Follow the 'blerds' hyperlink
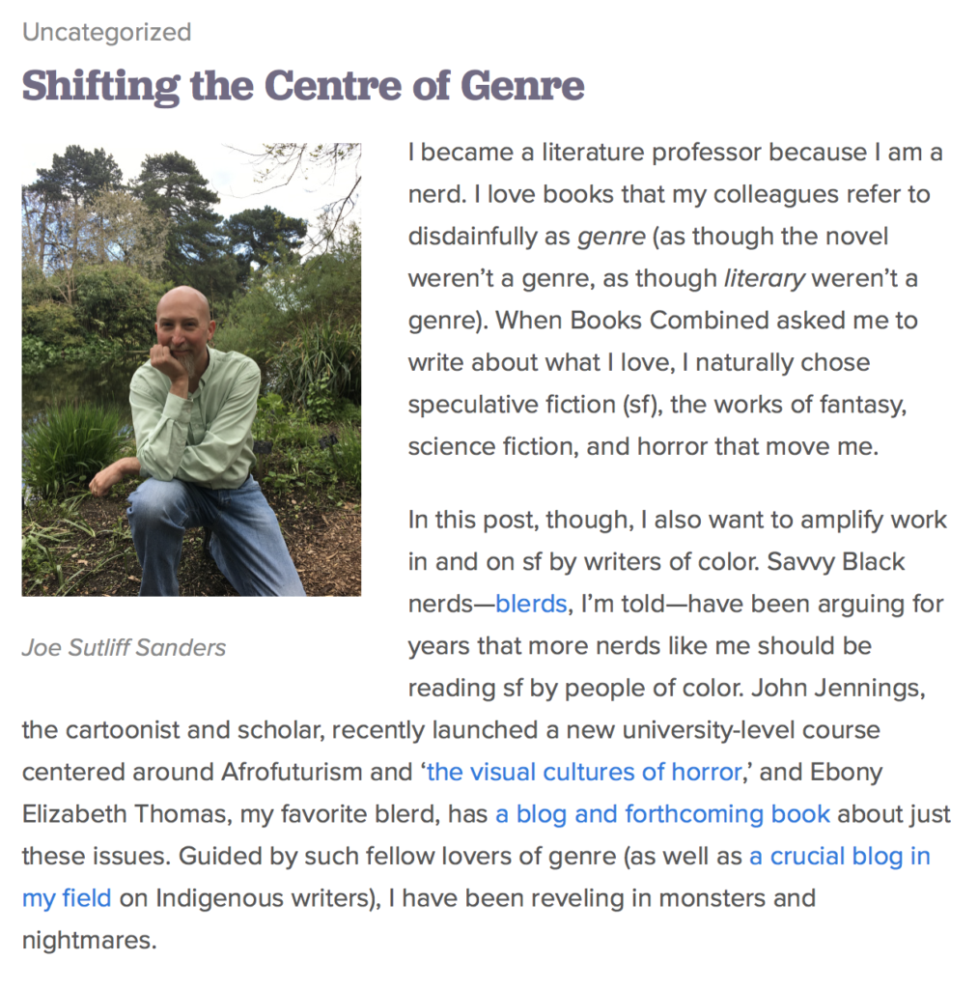The height and width of the screenshot is (989, 978). 530,605
